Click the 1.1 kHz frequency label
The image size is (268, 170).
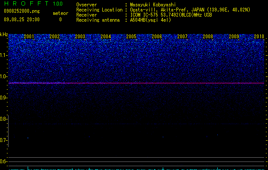tap(4, 55)
